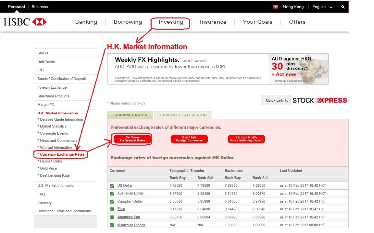The image size is (374, 233).
Task: Select Euro bank sell rate 8.34080
Action: point(204,209)
